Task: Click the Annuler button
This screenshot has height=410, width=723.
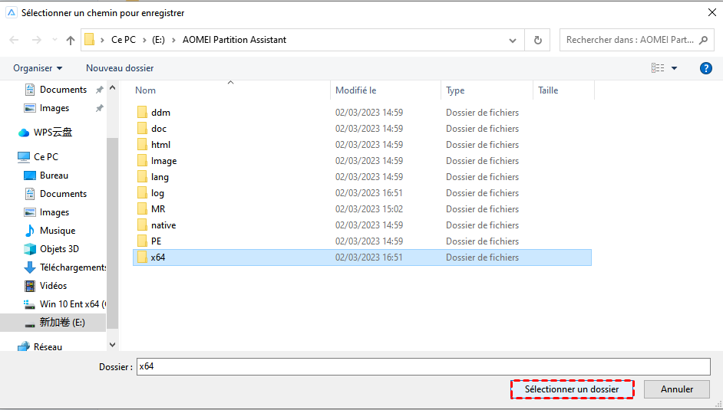Action: (x=678, y=389)
